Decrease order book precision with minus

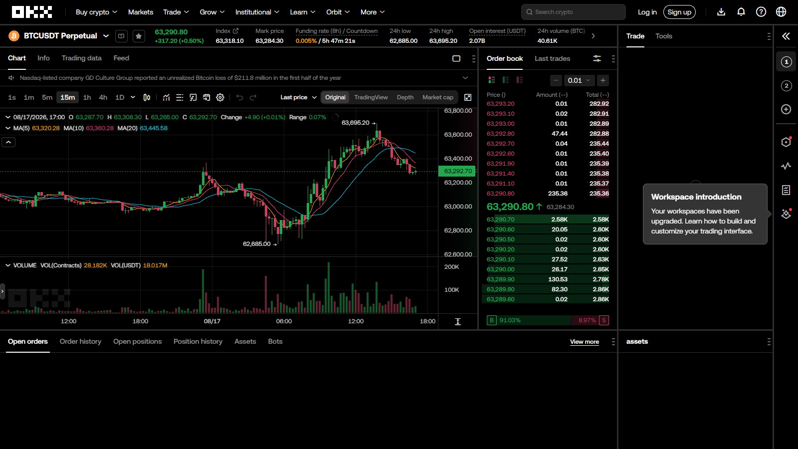556,80
